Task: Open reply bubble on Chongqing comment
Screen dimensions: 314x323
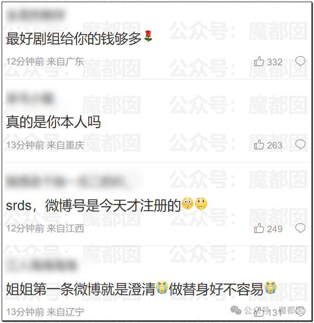Action: pyautogui.click(x=300, y=145)
